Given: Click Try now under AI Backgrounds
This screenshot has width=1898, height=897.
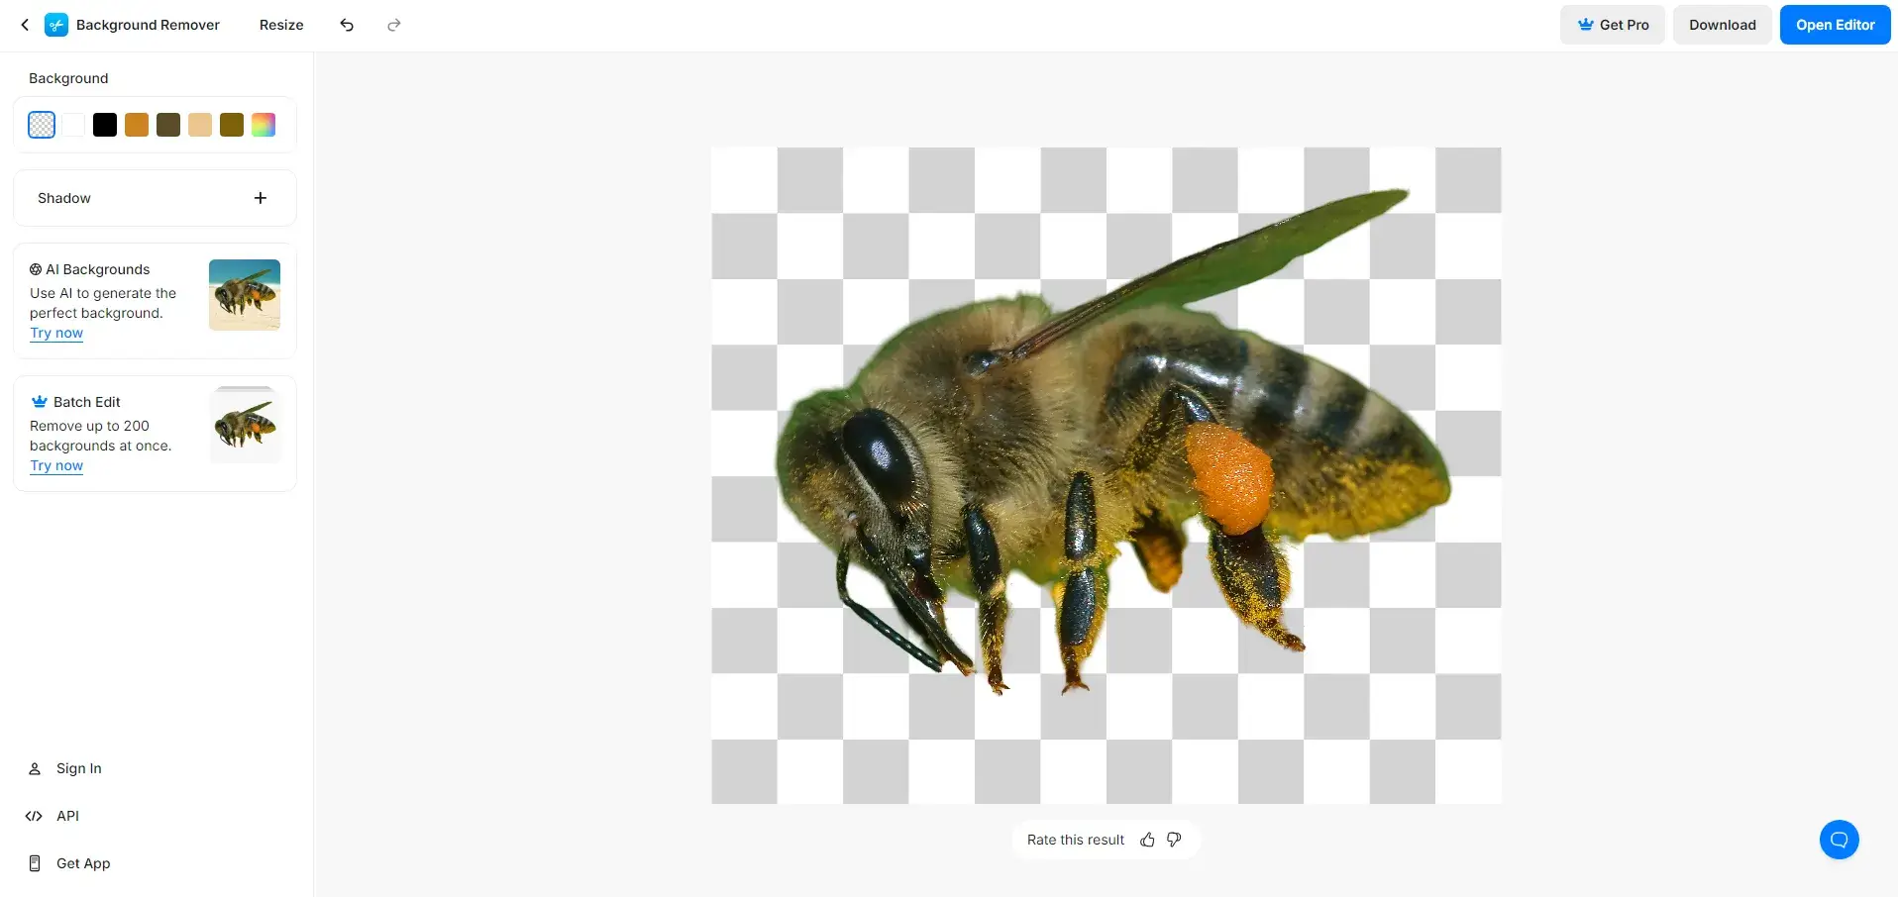Looking at the screenshot, I should pos(56,334).
